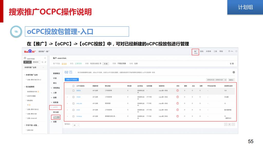Click the 2019.01.22 date range field
The height and width of the screenshot is (148, 263).
[x=217, y=80]
